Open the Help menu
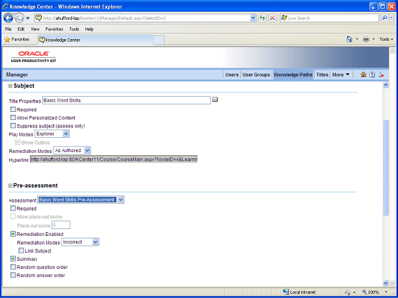The width and height of the screenshot is (398, 298). point(89,29)
